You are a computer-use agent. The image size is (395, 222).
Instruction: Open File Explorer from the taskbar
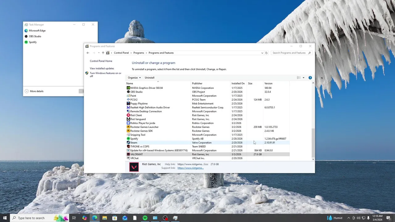click(105, 218)
